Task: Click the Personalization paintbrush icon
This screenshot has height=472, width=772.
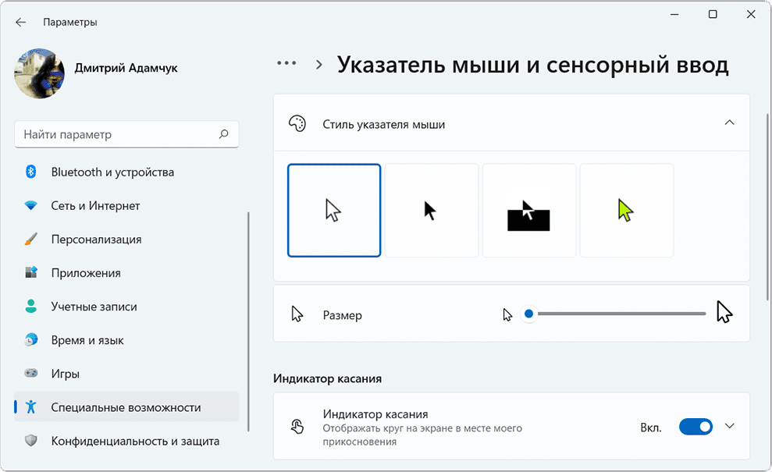Action: coord(31,240)
